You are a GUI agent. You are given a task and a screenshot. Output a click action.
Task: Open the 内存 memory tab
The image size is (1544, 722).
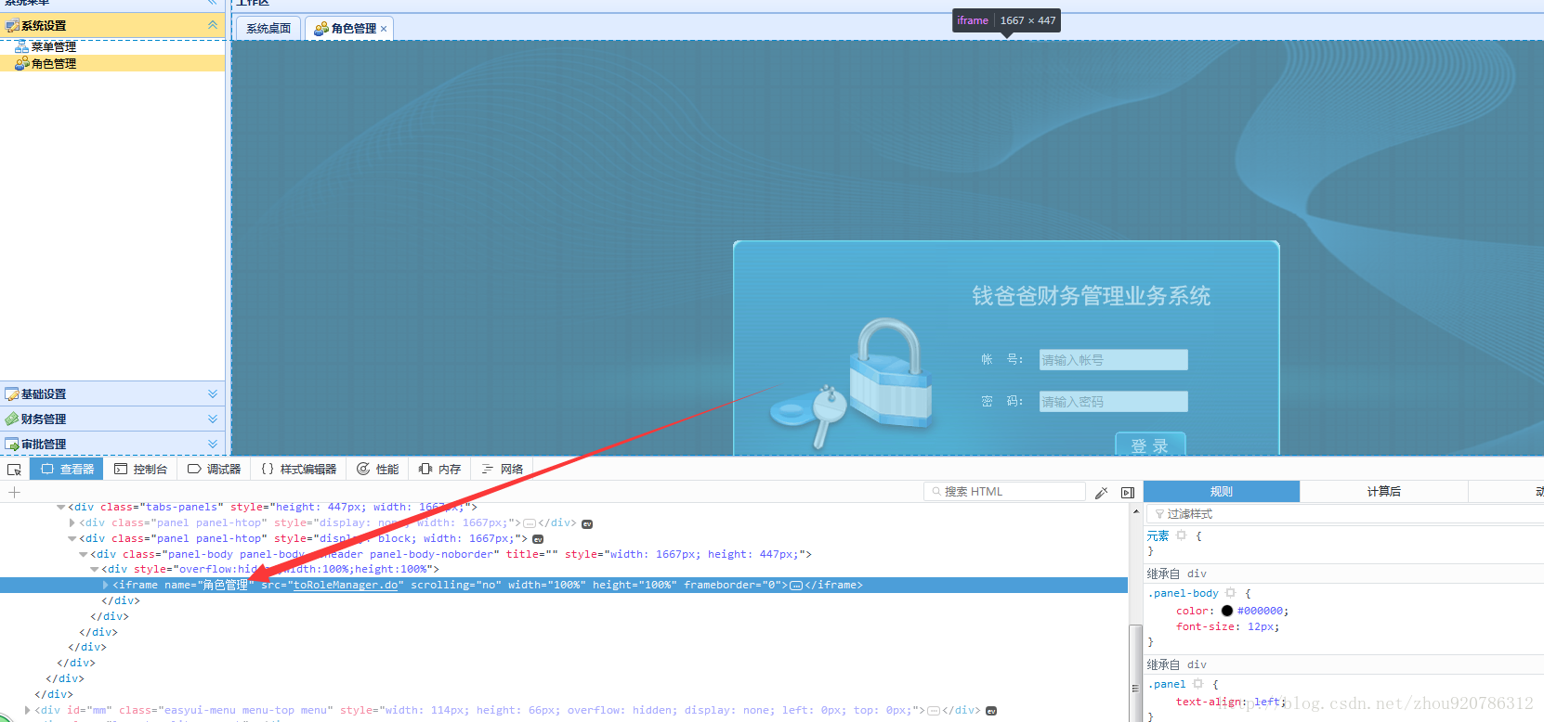point(439,470)
